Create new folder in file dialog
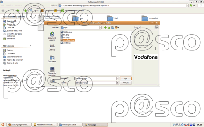204x127 pixels. (113, 28)
